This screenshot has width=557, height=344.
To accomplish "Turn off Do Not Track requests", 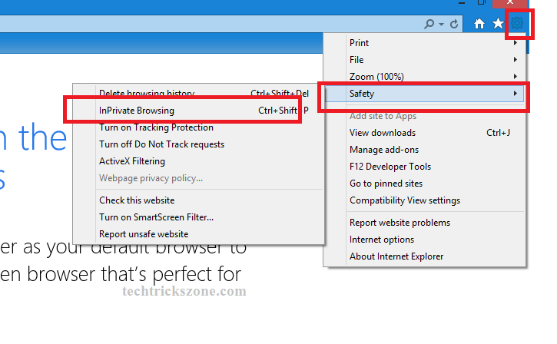I will click(x=161, y=144).
